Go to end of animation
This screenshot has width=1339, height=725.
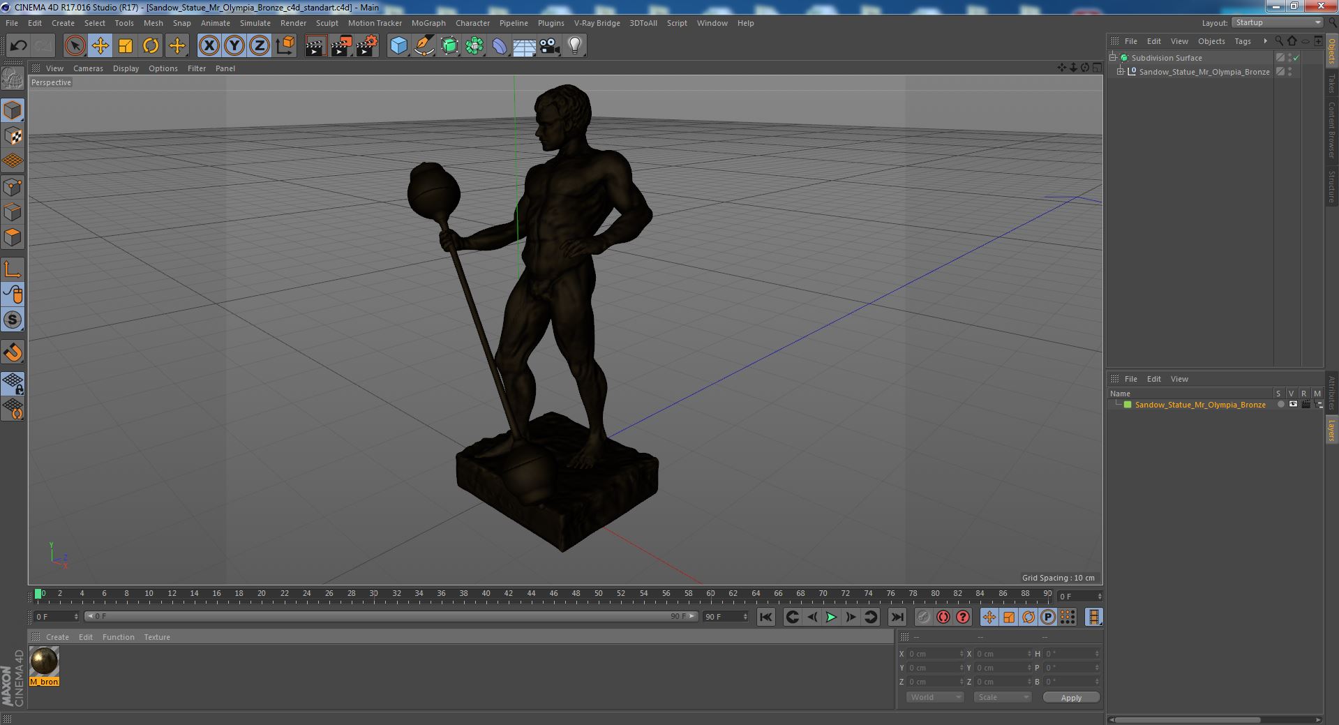(897, 617)
